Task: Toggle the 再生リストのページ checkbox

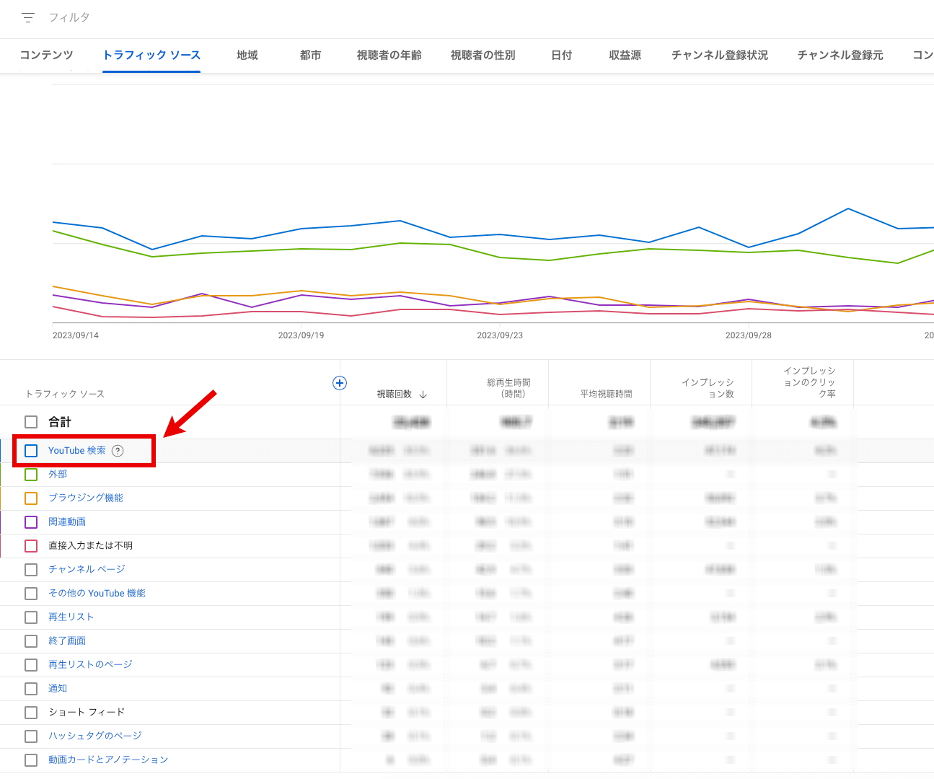Action: click(31, 665)
